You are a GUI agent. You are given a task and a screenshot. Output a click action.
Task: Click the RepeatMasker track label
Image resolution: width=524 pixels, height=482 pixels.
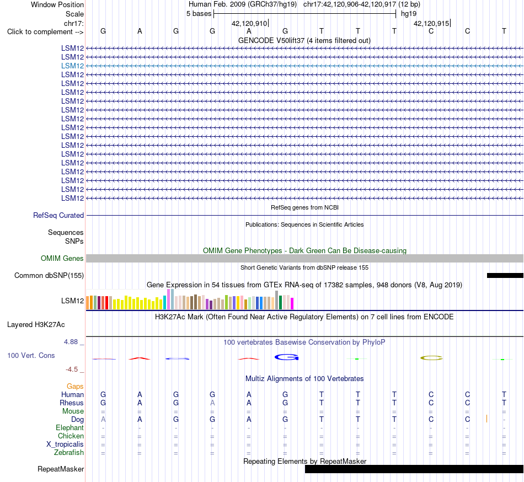(61, 469)
